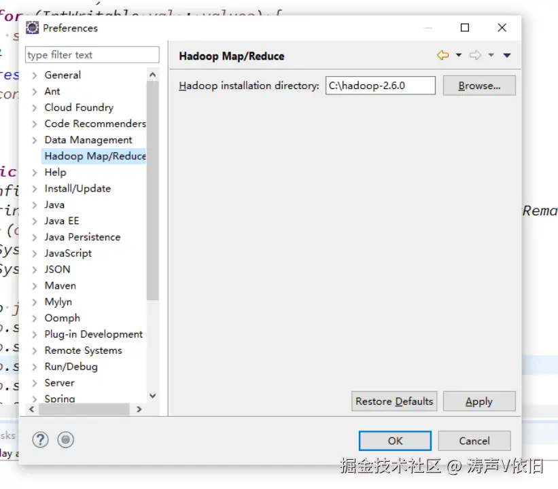Viewport: 558px width, 489px height.
Task: Expand the Ant tree node
Action: (x=34, y=92)
